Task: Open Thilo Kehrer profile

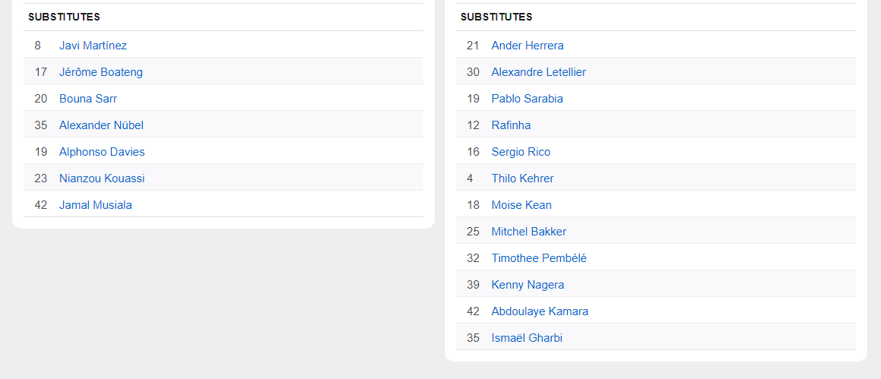Action: pos(522,178)
